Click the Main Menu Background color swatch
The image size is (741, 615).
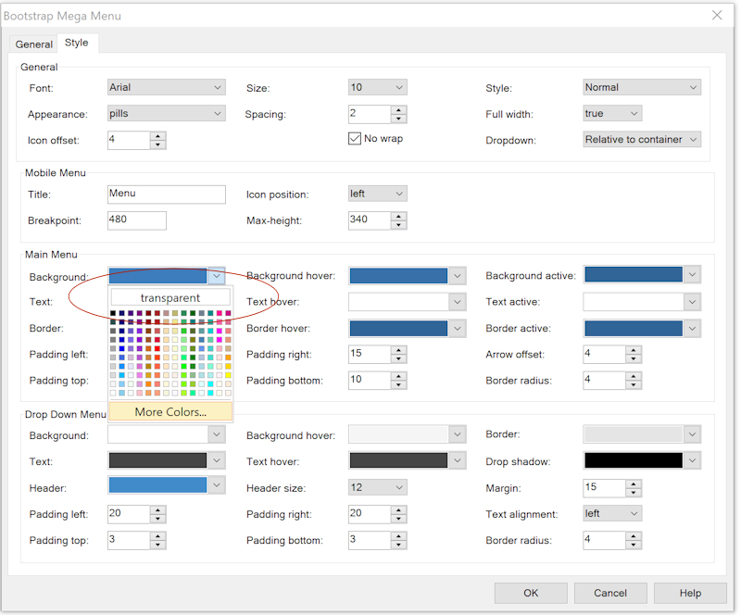[157, 276]
